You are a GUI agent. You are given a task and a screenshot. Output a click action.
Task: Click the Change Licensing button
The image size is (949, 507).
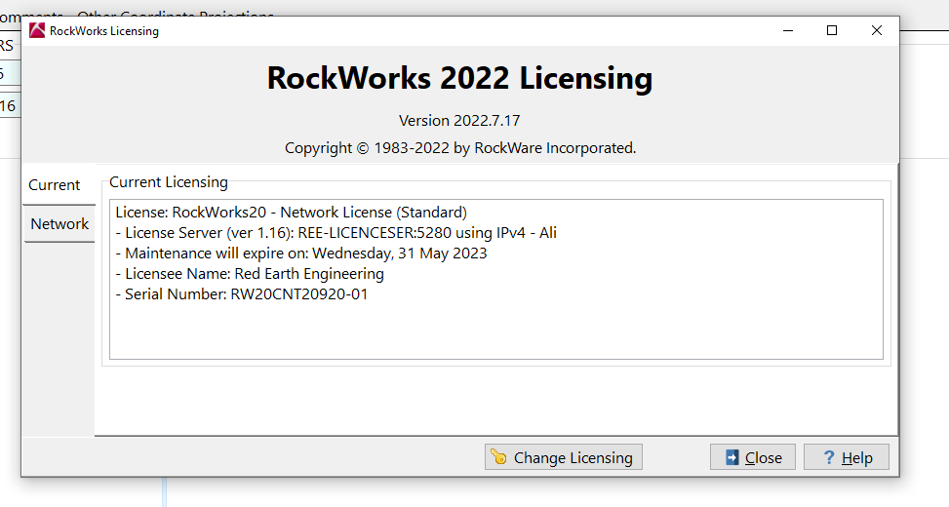pos(563,457)
